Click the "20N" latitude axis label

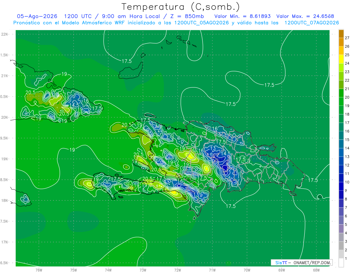[x=5, y=117]
